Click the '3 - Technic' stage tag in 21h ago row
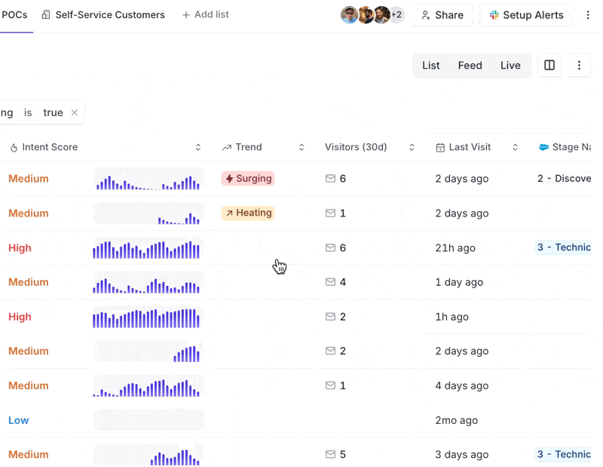 click(563, 247)
